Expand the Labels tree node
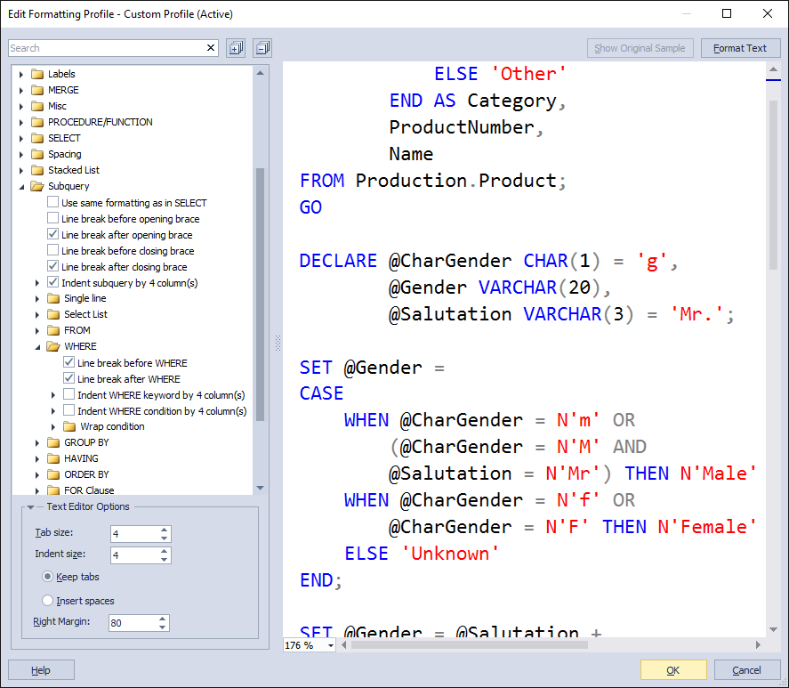This screenshot has width=789, height=688. 21,75
